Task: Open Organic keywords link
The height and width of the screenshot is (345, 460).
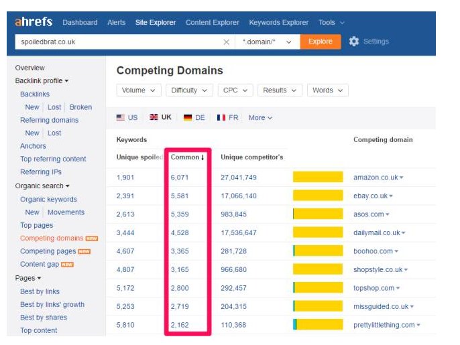Action: pos(48,200)
